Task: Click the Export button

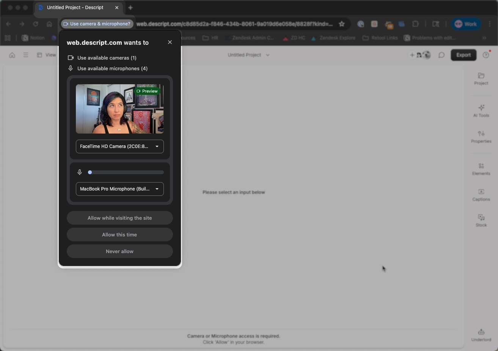Action: coord(463,55)
